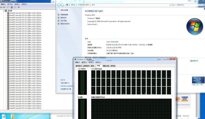This screenshot has height=119, width=205.
Task: Open 檢視(V) menu in Task Manager
Action: click(91, 62)
